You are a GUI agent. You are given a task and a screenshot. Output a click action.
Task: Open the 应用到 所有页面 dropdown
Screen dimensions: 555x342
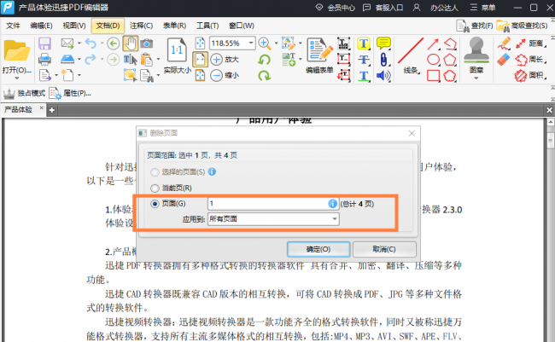pos(273,219)
